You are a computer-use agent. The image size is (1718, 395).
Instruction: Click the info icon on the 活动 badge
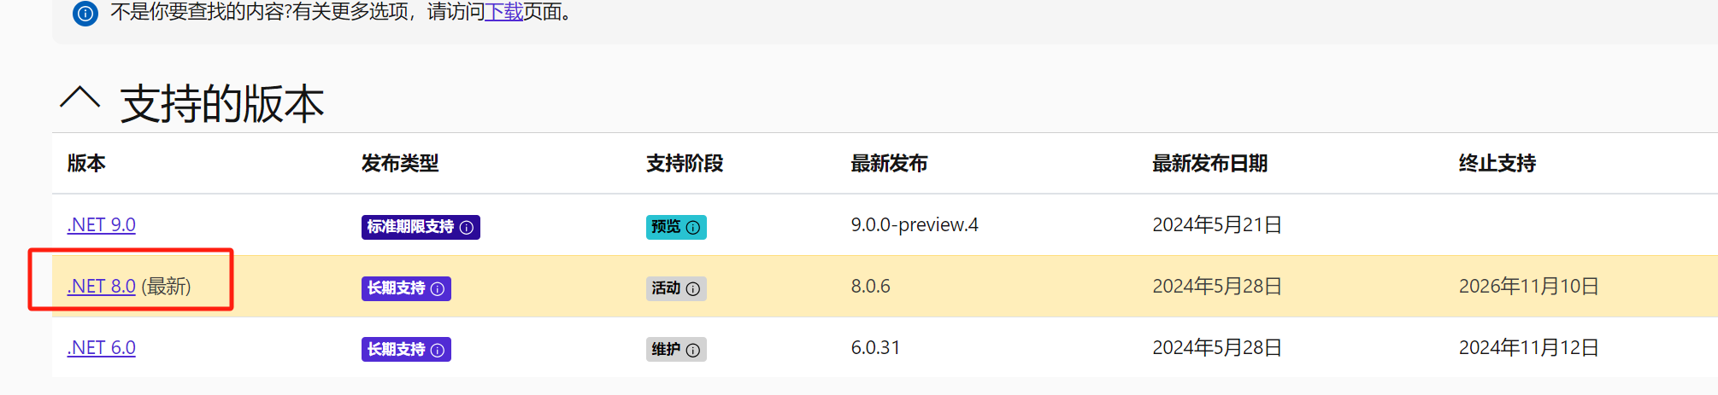click(693, 289)
